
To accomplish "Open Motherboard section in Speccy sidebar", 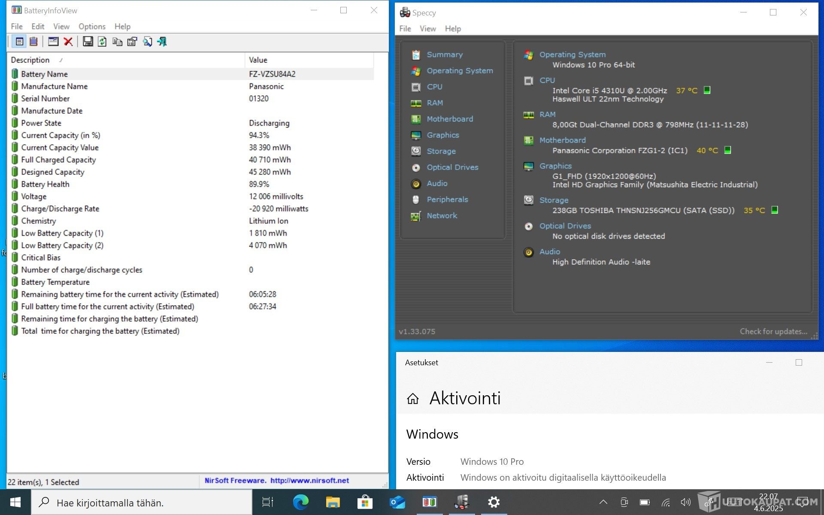I will [449, 119].
